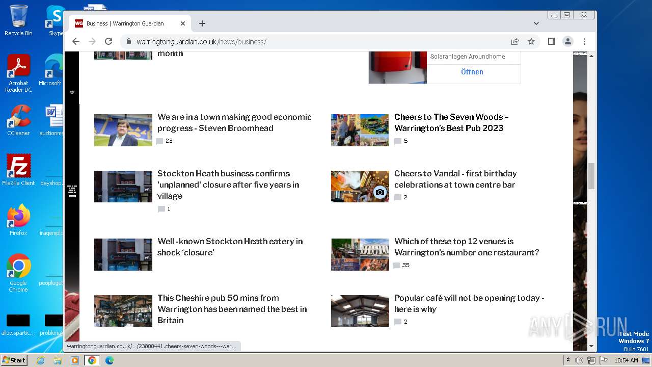The image size is (652, 367).
Task: Open comments icon for Stockton Heath closure story
Action: coord(161,209)
